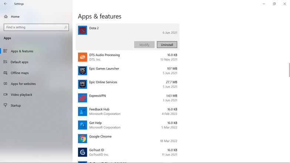Focus the Find a setting box

coord(36,27)
